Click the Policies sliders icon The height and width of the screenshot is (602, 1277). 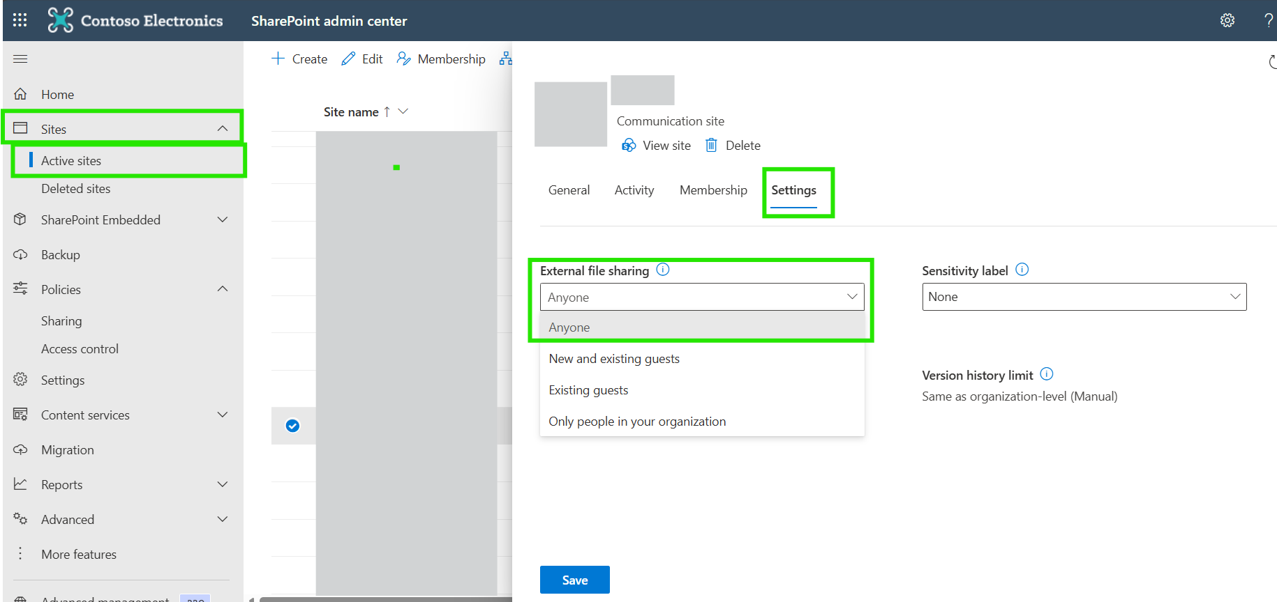click(x=20, y=288)
